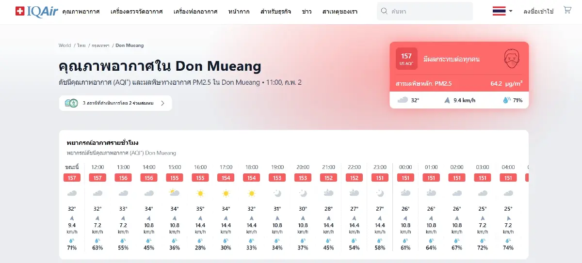Click the 64.2 µg/m³ PM2.5 value
Image resolution: width=582 pixels, height=263 pixels.
tap(506, 83)
